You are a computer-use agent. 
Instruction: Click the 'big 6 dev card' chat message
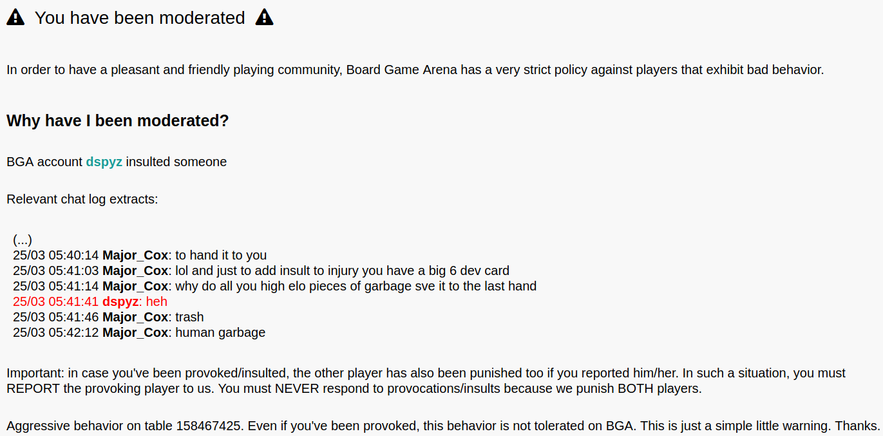tap(342, 270)
